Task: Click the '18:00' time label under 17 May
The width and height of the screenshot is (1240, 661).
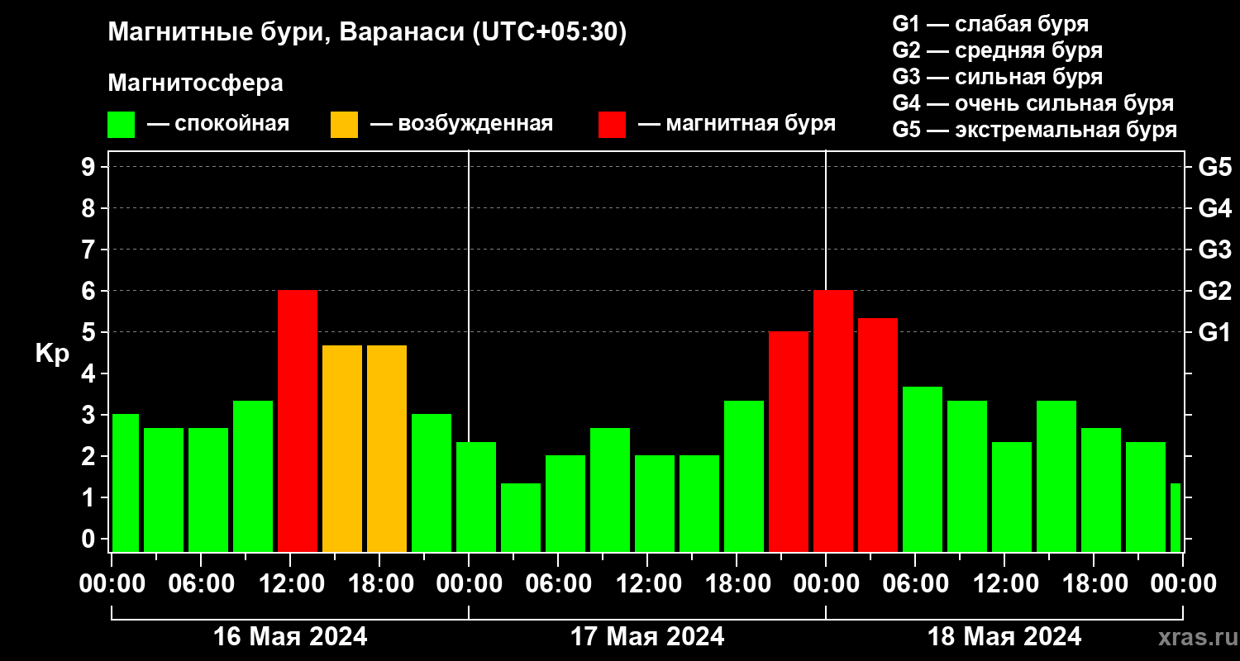Action: pos(737,583)
